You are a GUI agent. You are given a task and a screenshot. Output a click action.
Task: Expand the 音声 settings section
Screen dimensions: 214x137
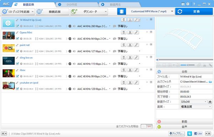(x=184, y=127)
